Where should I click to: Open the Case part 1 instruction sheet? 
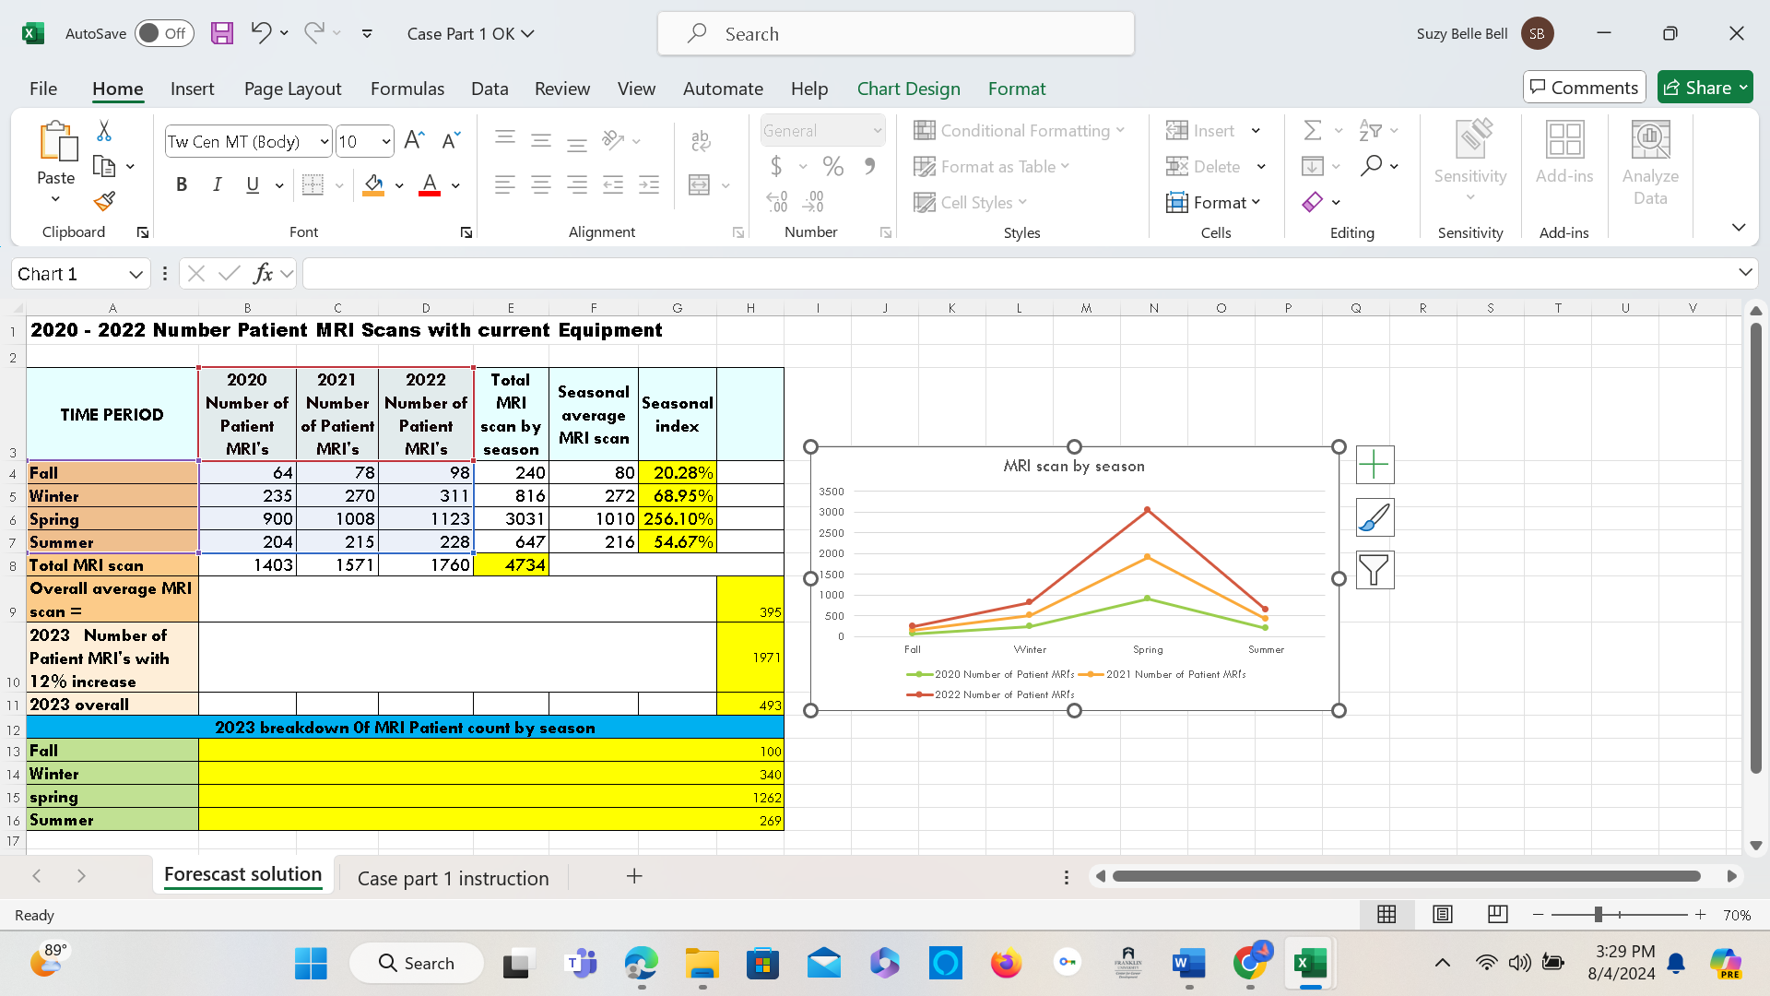tap(454, 877)
